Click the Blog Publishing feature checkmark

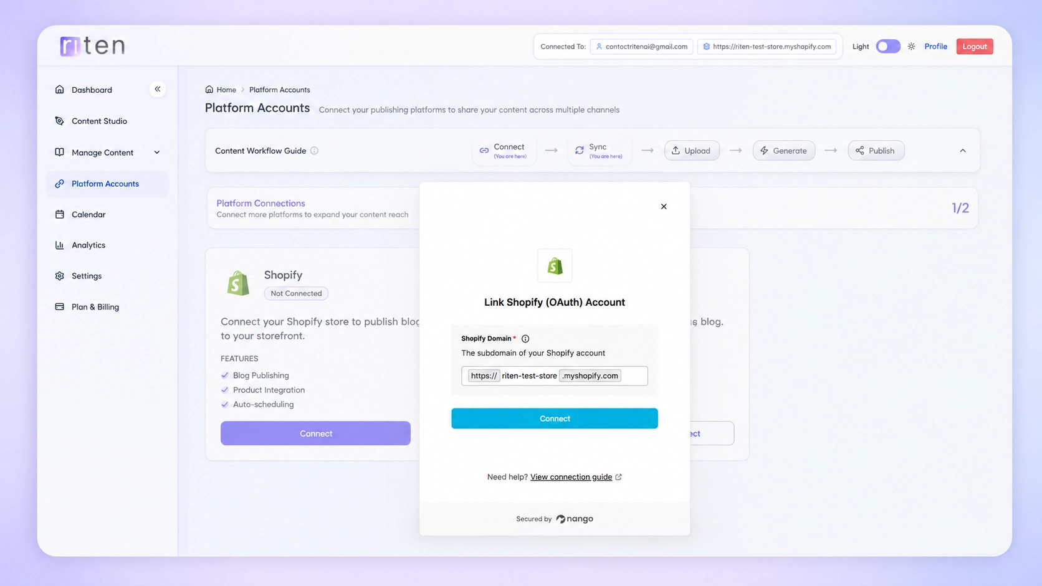pos(225,376)
